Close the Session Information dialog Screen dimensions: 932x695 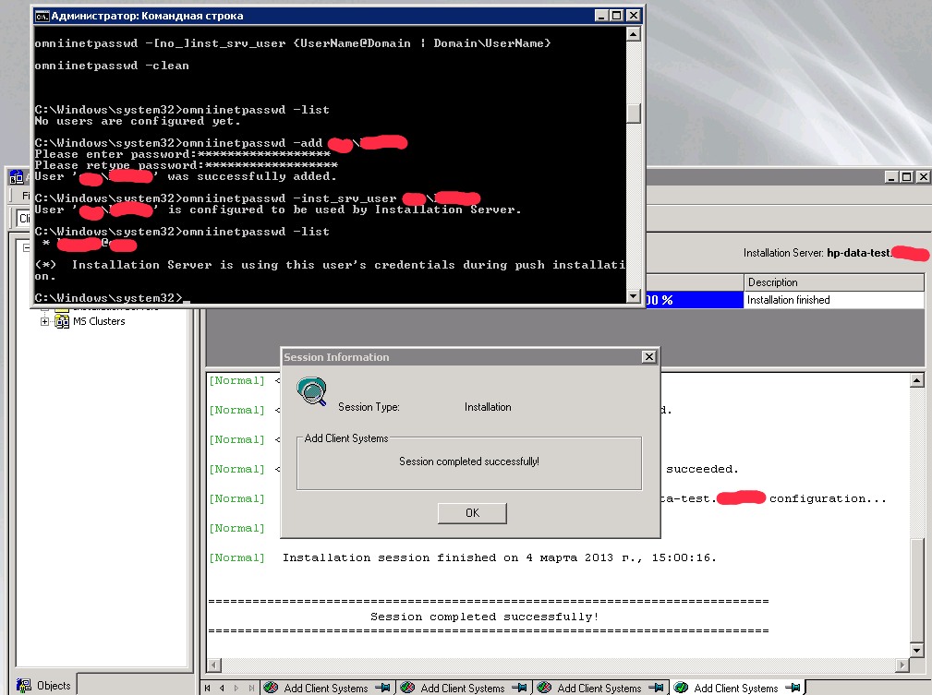[649, 356]
